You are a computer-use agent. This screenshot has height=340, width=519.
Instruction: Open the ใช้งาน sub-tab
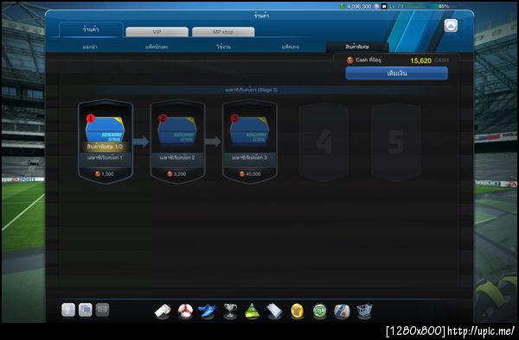224,47
